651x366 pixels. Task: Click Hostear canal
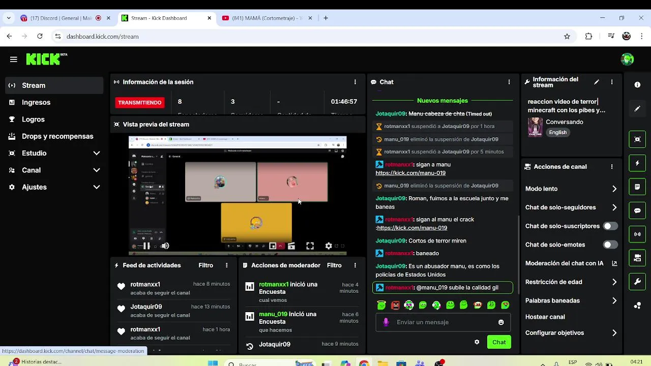[x=545, y=317]
